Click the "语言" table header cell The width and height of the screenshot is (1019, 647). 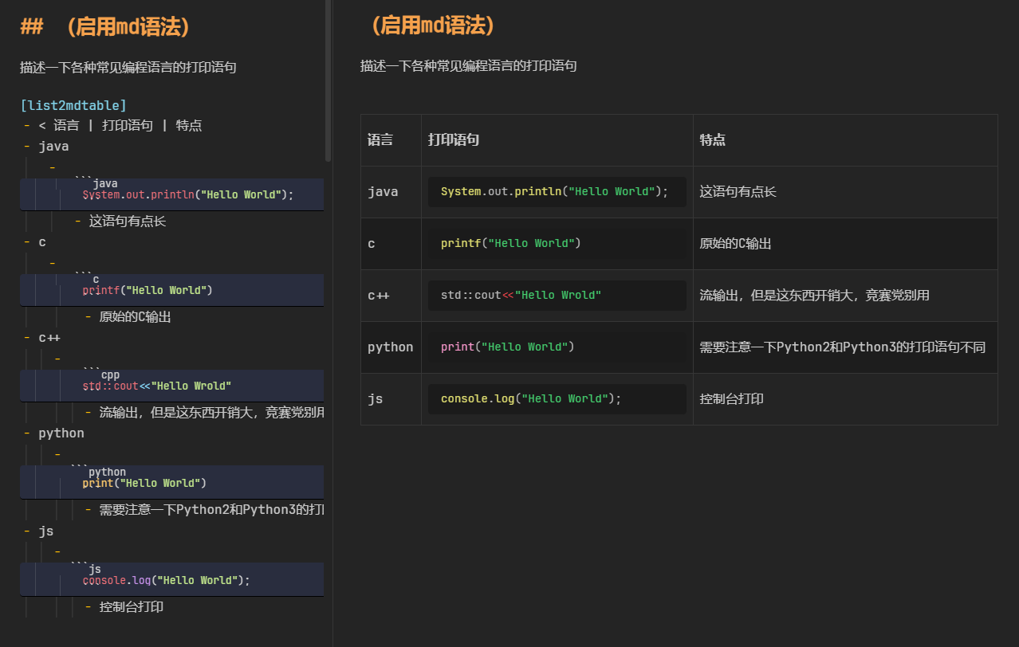391,140
